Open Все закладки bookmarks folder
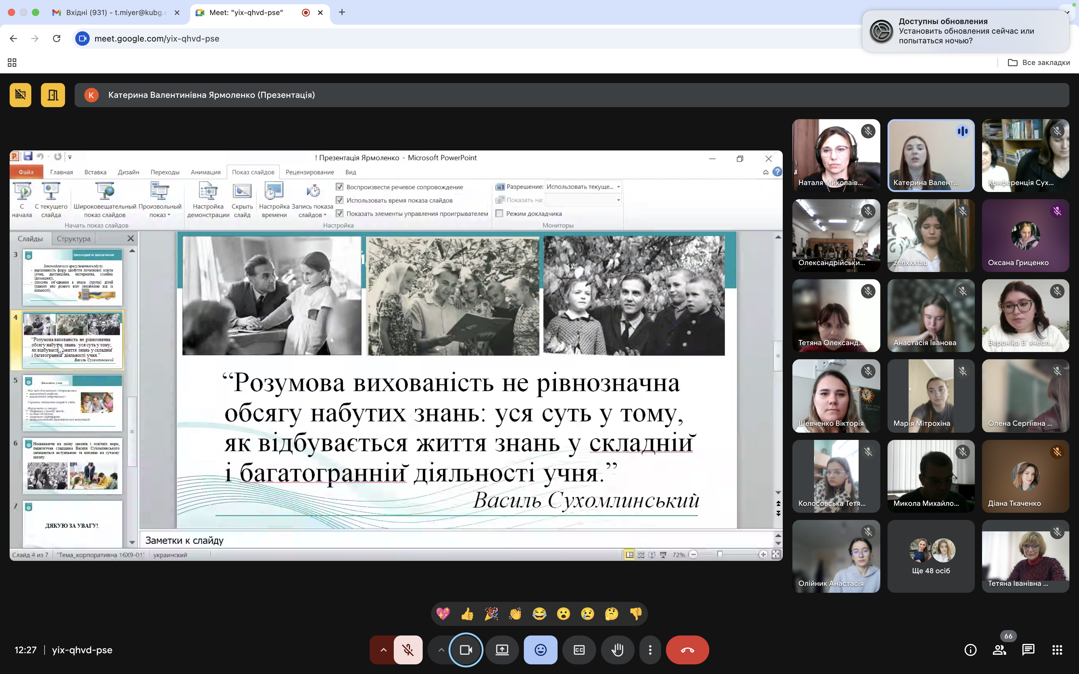 (1038, 62)
